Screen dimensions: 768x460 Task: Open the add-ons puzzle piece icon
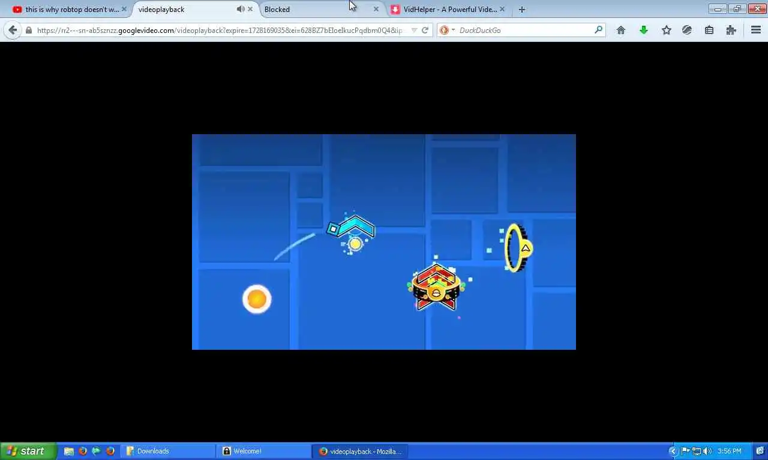coord(731,30)
